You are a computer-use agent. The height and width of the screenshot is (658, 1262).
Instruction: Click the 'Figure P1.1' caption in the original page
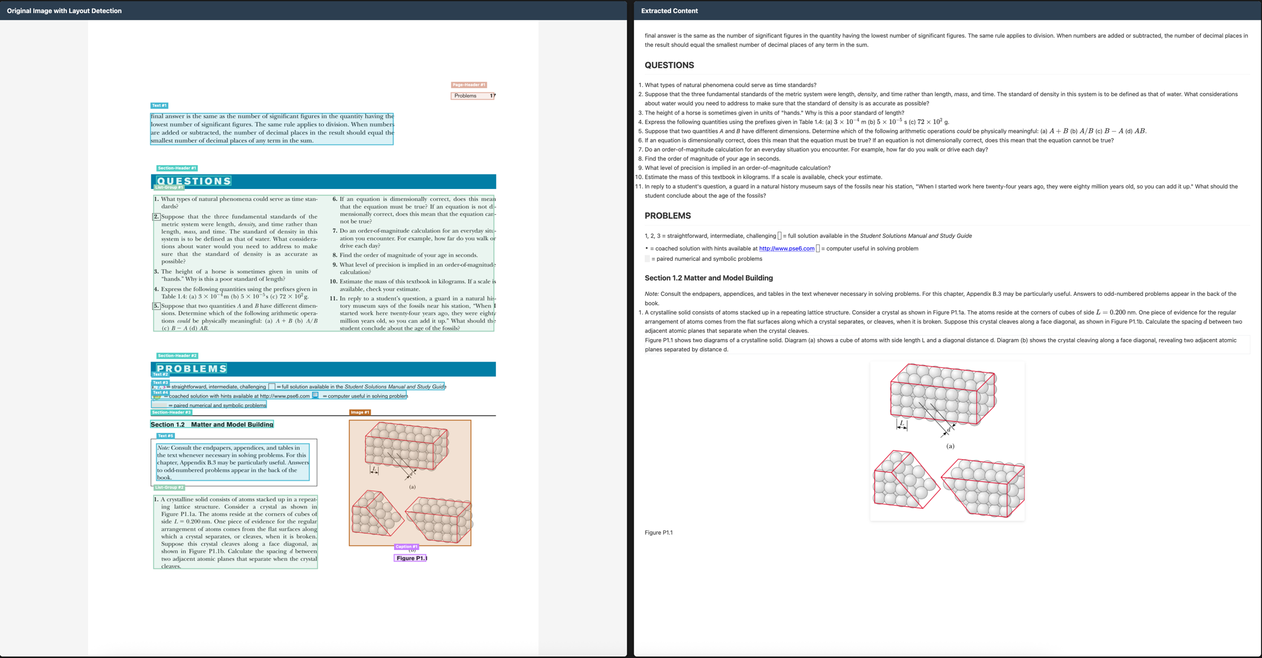click(x=411, y=558)
